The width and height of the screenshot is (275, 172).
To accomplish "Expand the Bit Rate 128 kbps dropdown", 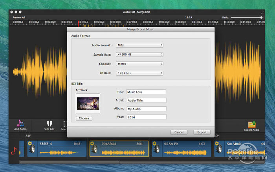I will click(x=139, y=73).
